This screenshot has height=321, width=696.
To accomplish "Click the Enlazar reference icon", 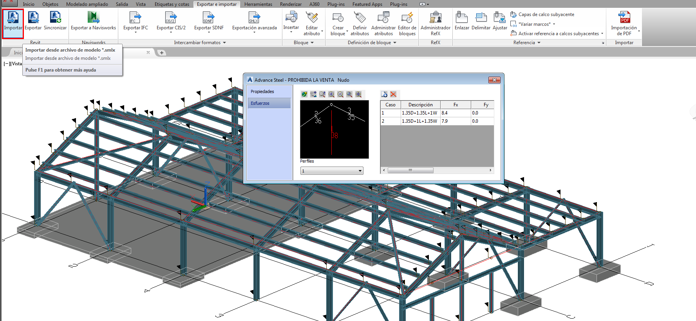I will click(462, 17).
